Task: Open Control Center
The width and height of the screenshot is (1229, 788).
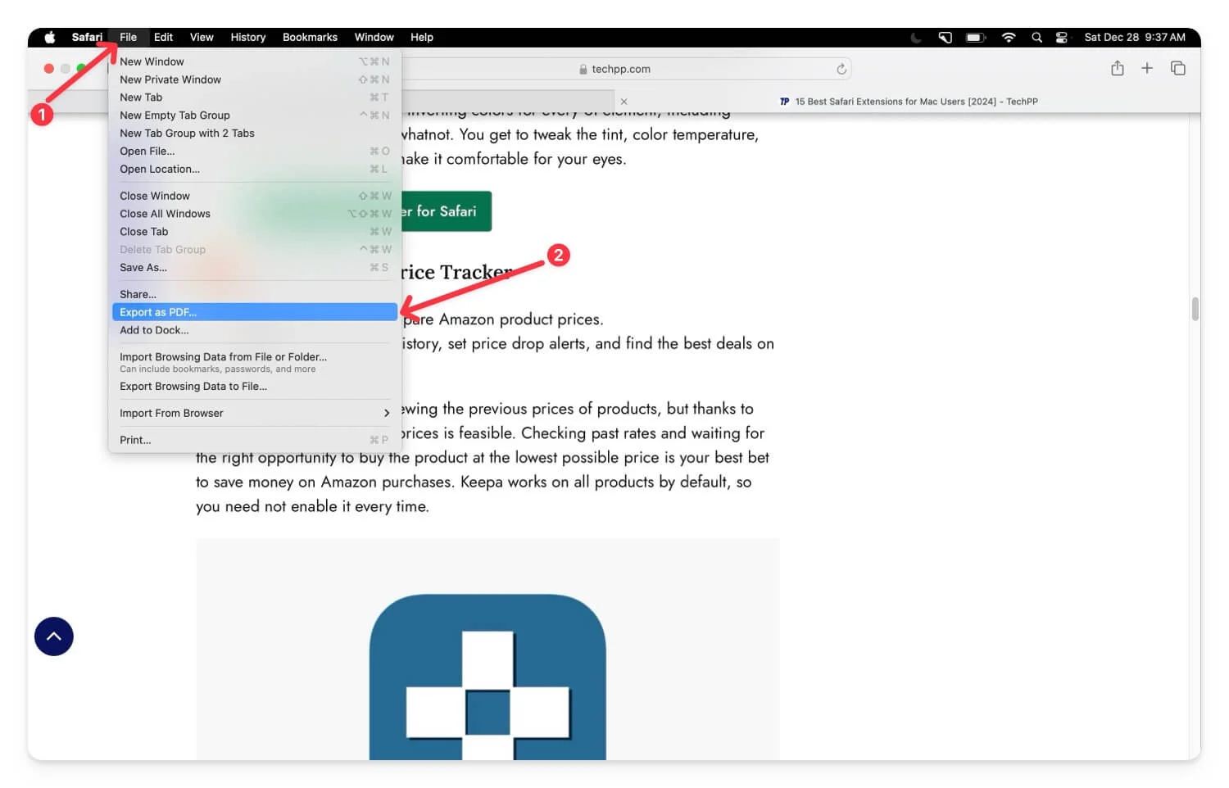Action: click(x=1062, y=37)
